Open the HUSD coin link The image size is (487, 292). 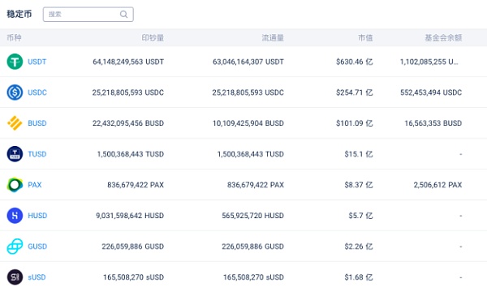coord(37,216)
